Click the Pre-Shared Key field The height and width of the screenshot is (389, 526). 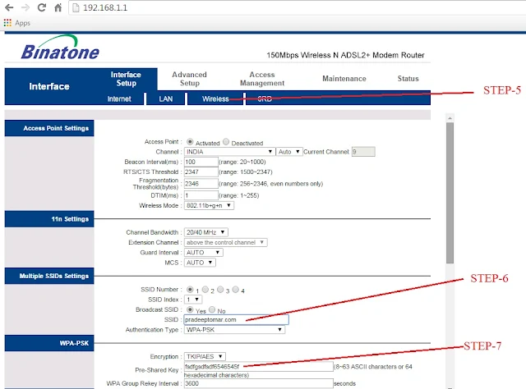(259, 367)
